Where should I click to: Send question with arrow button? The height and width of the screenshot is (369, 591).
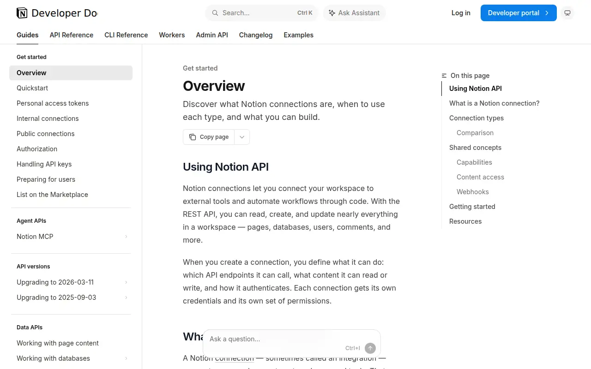(x=370, y=348)
